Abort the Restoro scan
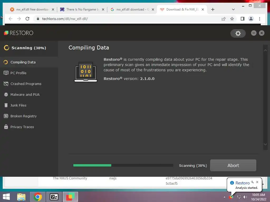This screenshot has width=270, height=202. [233, 165]
